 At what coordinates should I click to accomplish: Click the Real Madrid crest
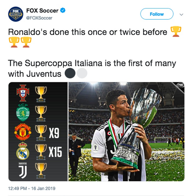(23, 151)
